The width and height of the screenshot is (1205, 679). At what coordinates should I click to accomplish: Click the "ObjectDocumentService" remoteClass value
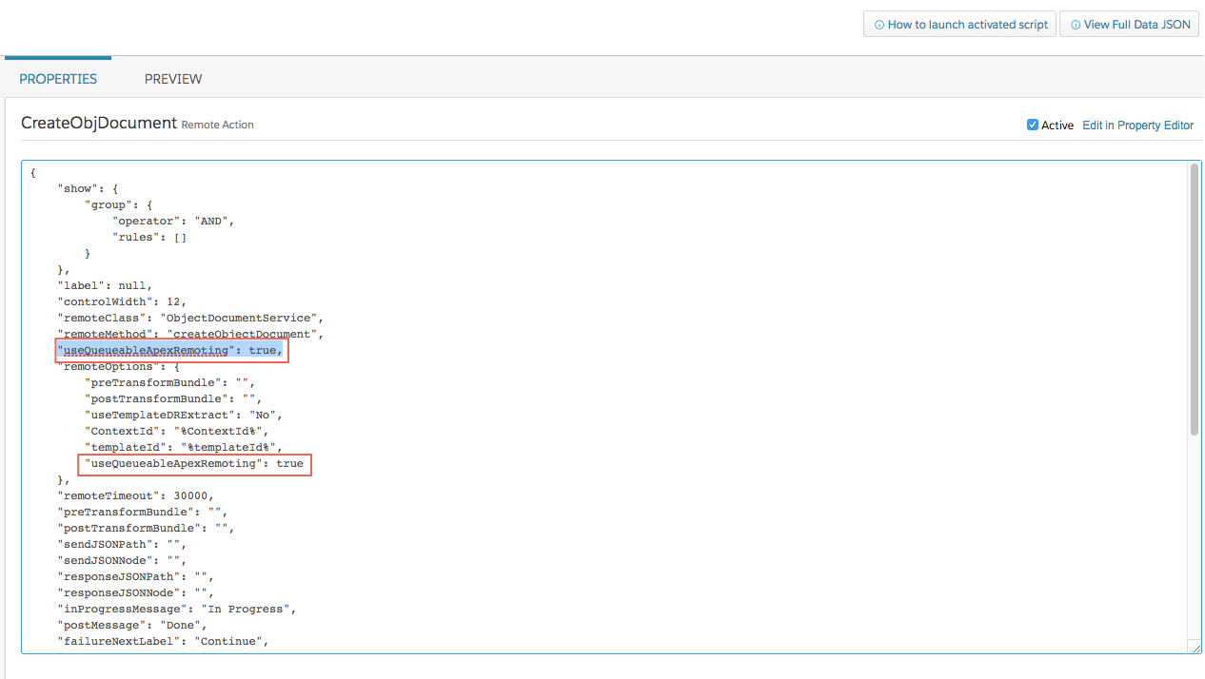(242, 318)
